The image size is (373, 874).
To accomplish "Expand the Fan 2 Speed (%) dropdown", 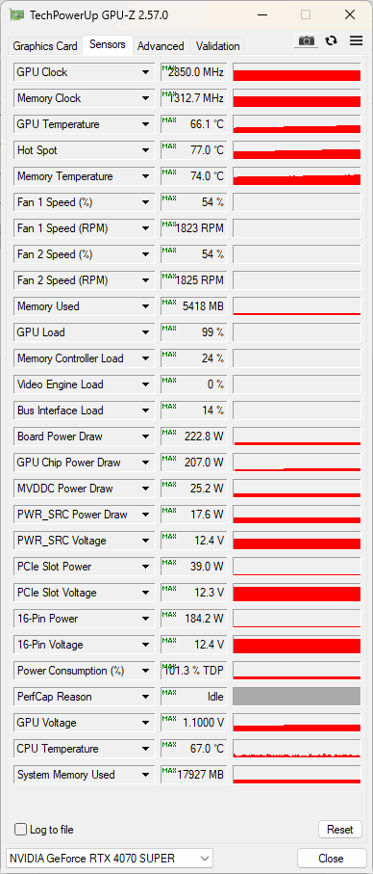I will [145, 254].
